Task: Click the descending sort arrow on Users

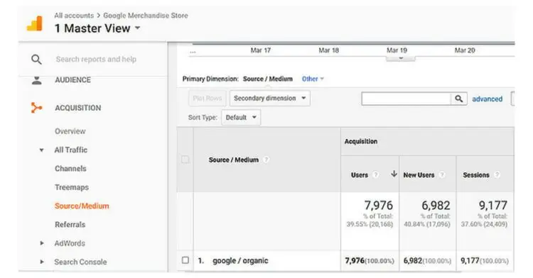Action: 394,174
